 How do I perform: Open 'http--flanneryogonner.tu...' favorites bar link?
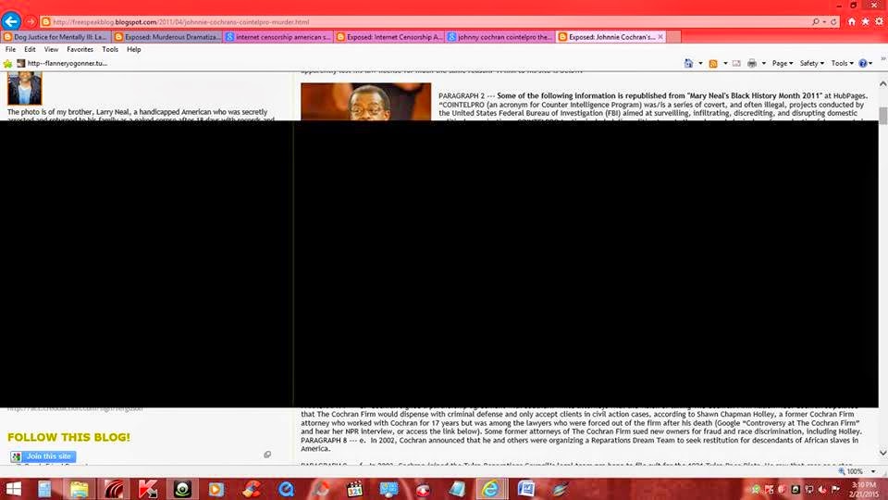pyautogui.click(x=62, y=64)
